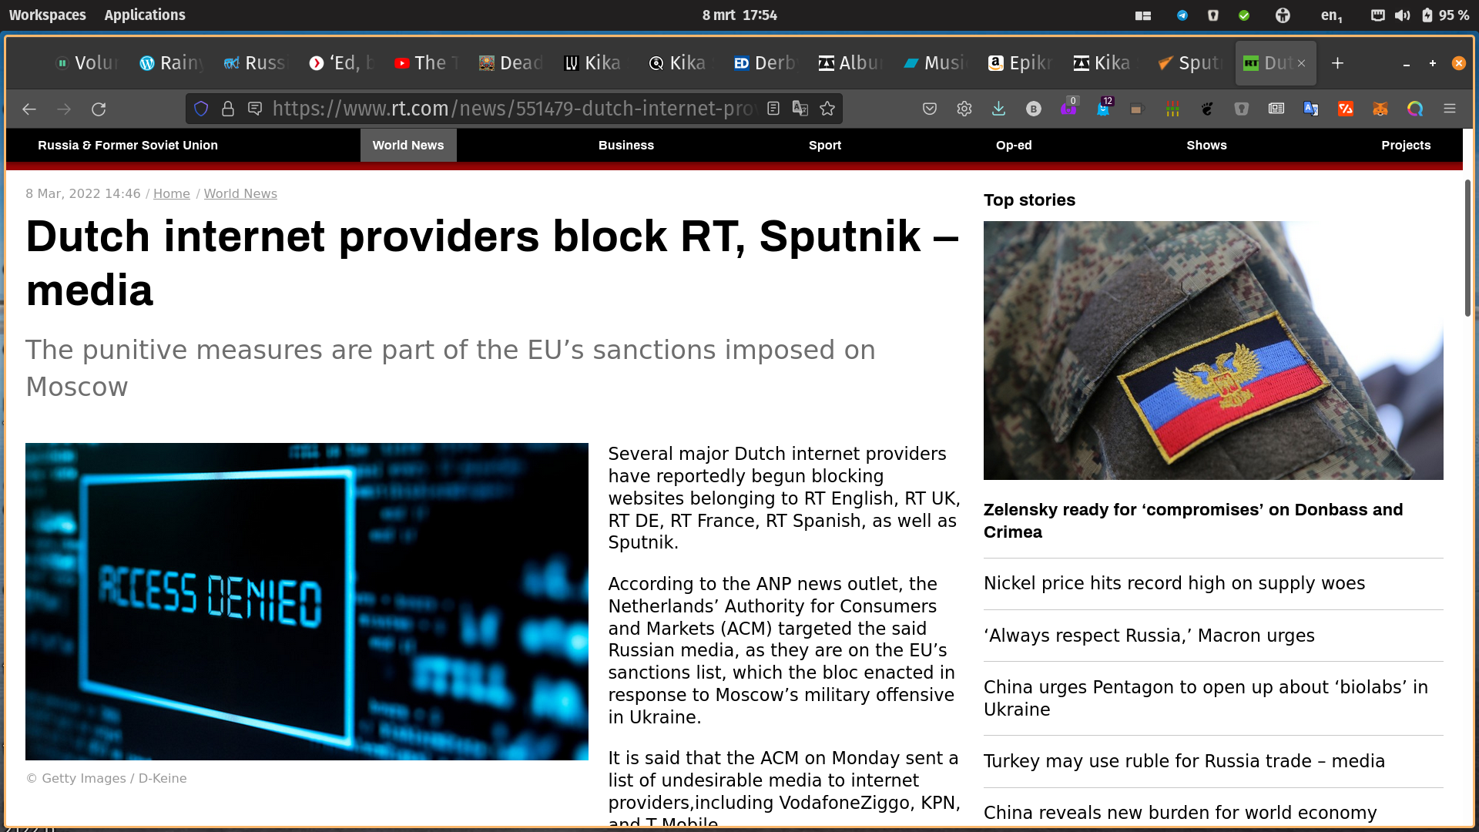Open the grey keyhole password extension
1479x832 pixels.
click(1241, 109)
